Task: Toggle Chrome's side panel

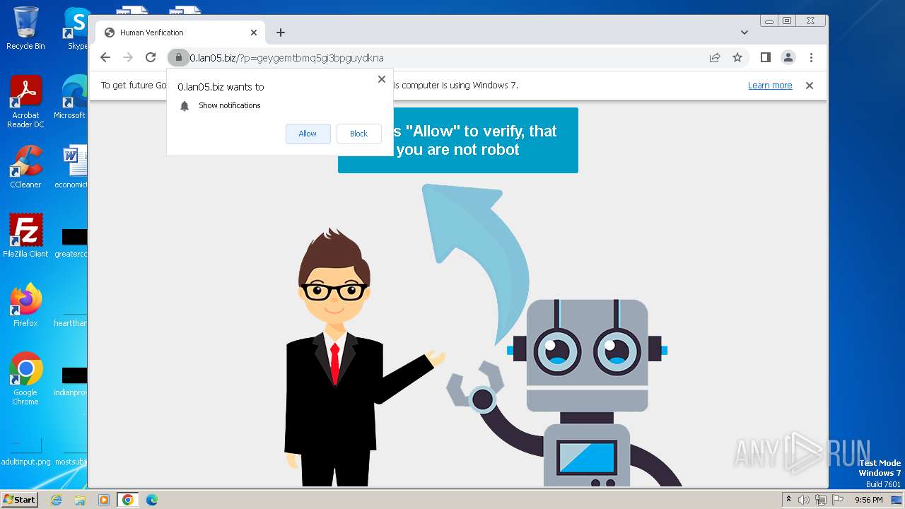Action: [x=766, y=57]
